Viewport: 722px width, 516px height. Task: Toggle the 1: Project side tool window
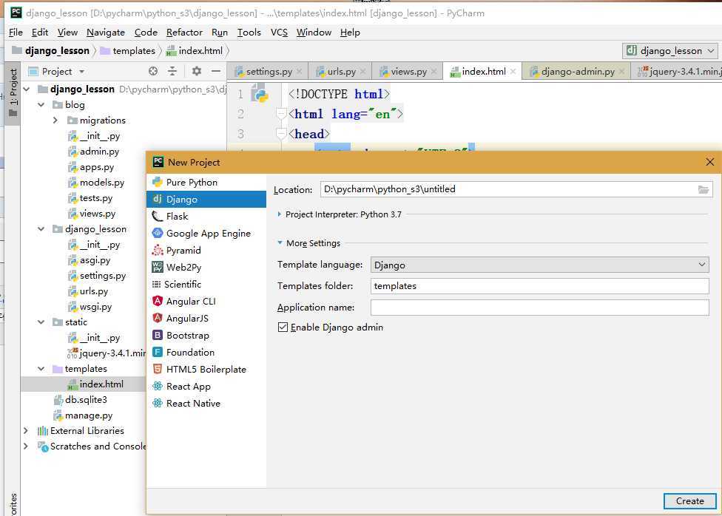point(13,92)
